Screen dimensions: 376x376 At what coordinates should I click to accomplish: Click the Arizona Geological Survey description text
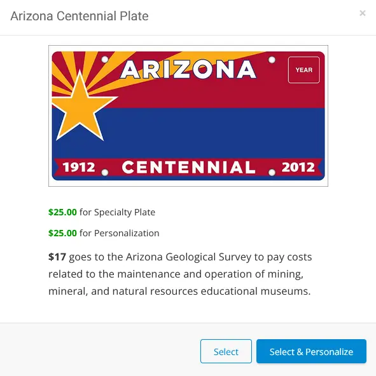point(180,274)
